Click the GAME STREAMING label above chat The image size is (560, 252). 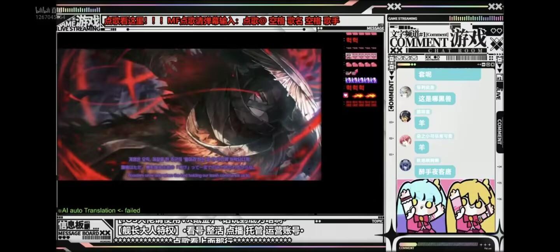click(x=402, y=19)
